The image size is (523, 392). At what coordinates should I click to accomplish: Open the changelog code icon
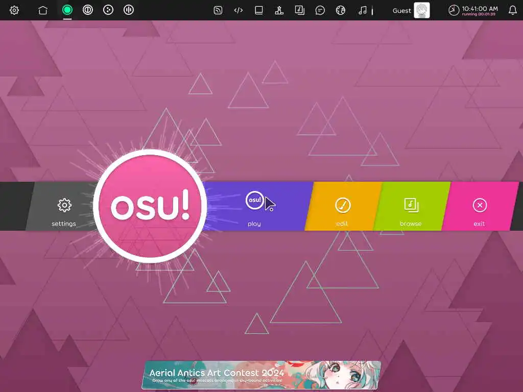pyautogui.click(x=238, y=10)
